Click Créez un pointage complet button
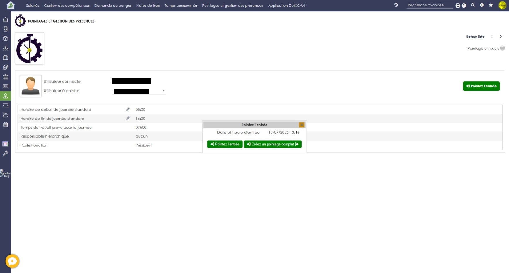The width and height of the screenshot is (509, 273). [x=273, y=144]
